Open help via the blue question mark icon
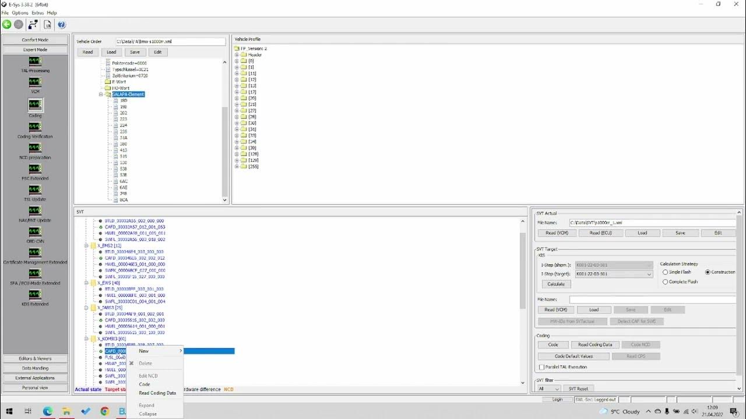The image size is (746, 419). tap(61, 24)
